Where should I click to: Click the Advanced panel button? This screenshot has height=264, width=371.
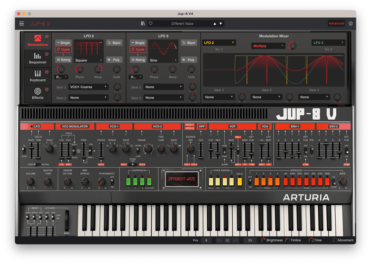click(336, 23)
